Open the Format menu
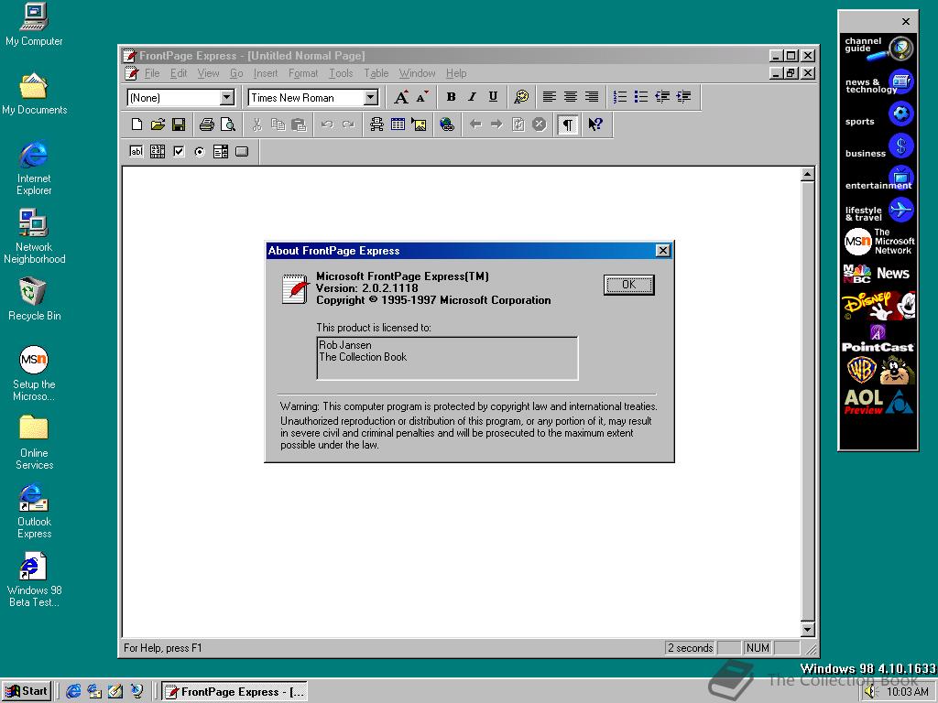Screen dimensions: 938x703 click(302, 73)
